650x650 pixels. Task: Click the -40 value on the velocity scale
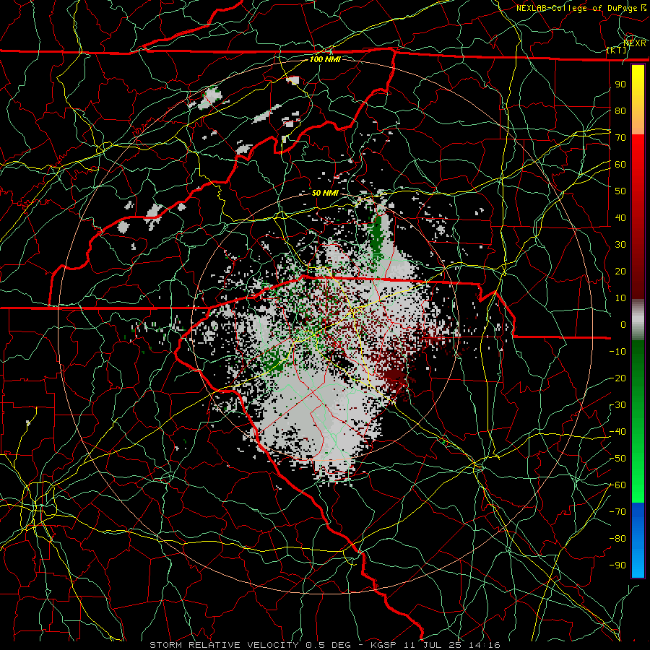[x=617, y=432]
